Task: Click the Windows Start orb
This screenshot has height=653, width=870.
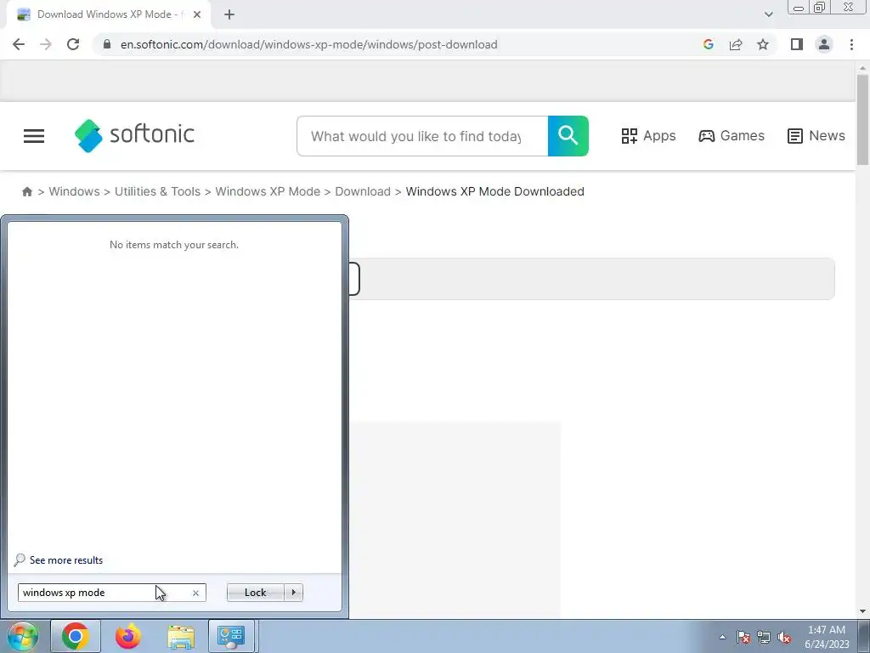Action: tap(23, 636)
